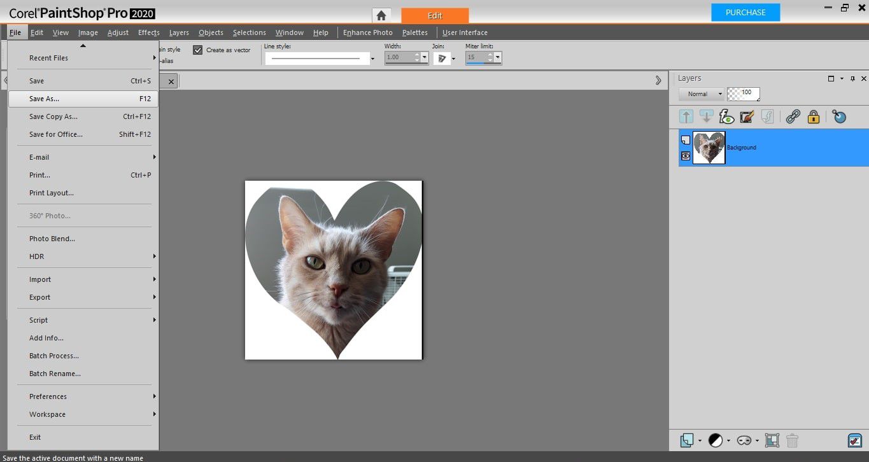Viewport: 869px width, 462px height.
Task: Click the Link/Unlink layers chain icon
Action: [x=793, y=116]
